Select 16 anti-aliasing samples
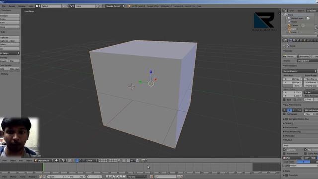The height and width of the screenshot is (179, 318). [299, 110]
